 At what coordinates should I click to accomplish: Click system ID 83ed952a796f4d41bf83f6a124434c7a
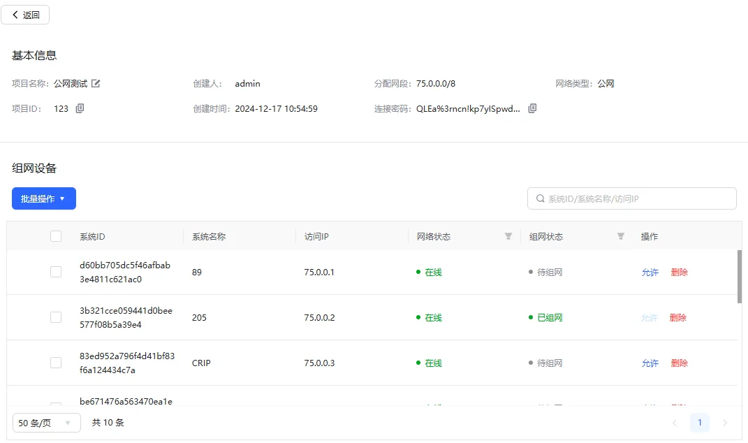tap(127, 363)
